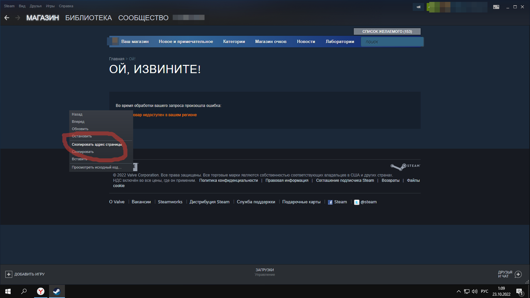Open the Ваш магазин dropdown
The image size is (530, 298).
pos(135,41)
